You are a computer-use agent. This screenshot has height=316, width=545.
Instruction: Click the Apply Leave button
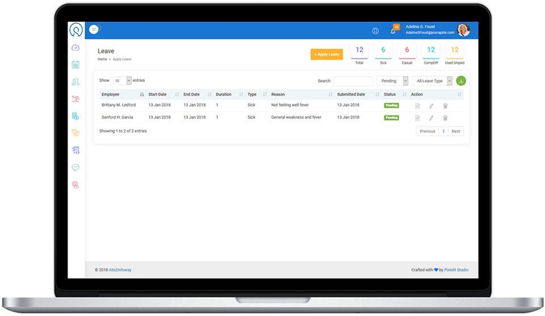click(327, 55)
